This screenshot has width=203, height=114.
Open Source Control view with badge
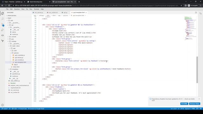click(x=3, y=24)
